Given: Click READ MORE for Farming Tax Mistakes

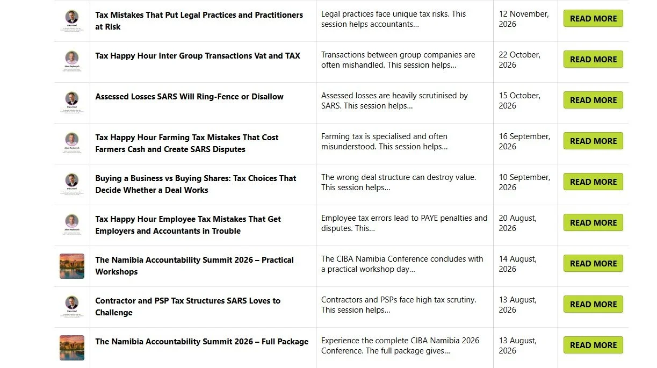Looking at the screenshot, I should (x=593, y=141).
